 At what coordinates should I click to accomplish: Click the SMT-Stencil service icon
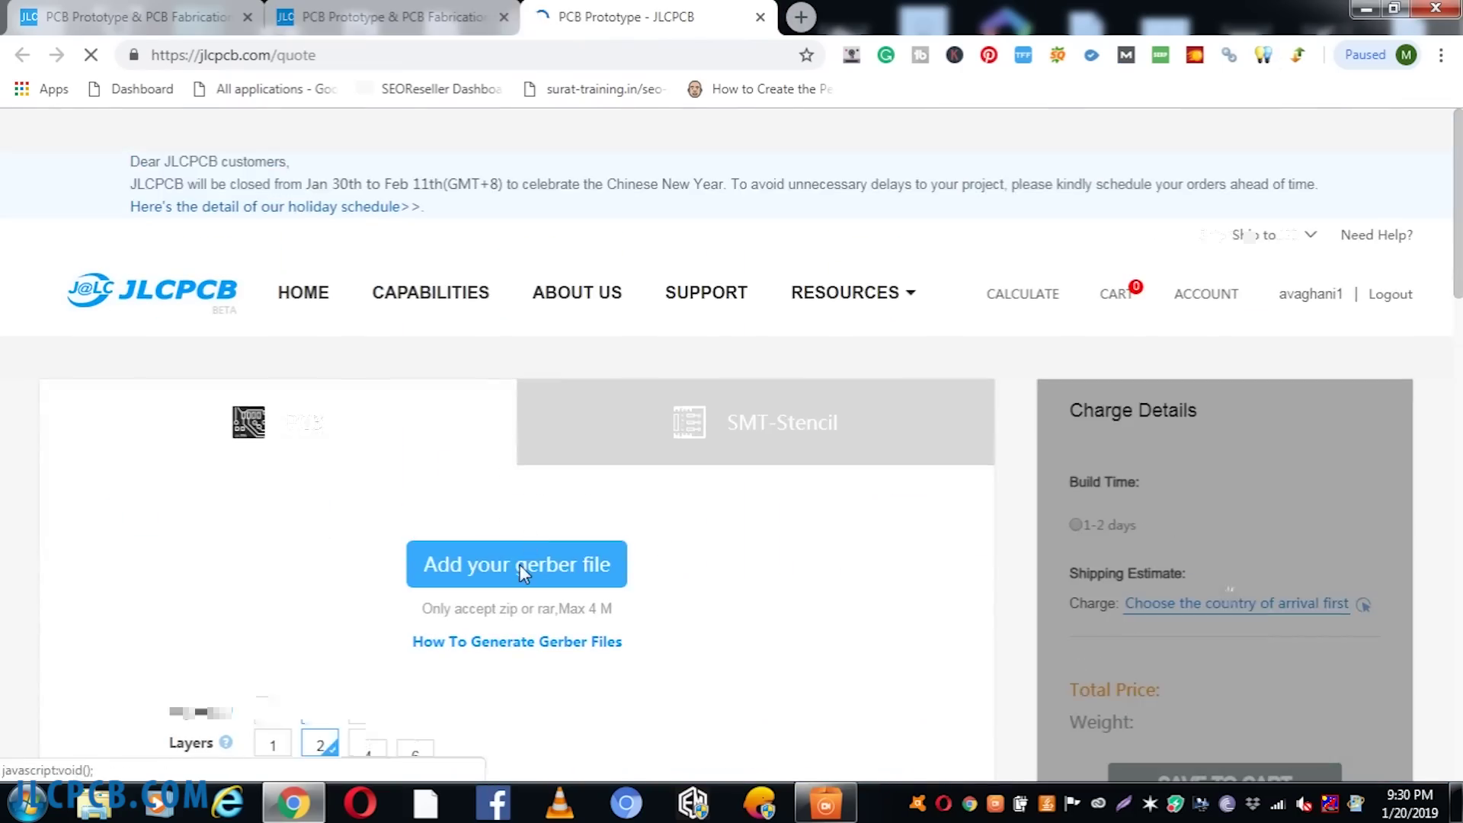pyautogui.click(x=691, y=422)
